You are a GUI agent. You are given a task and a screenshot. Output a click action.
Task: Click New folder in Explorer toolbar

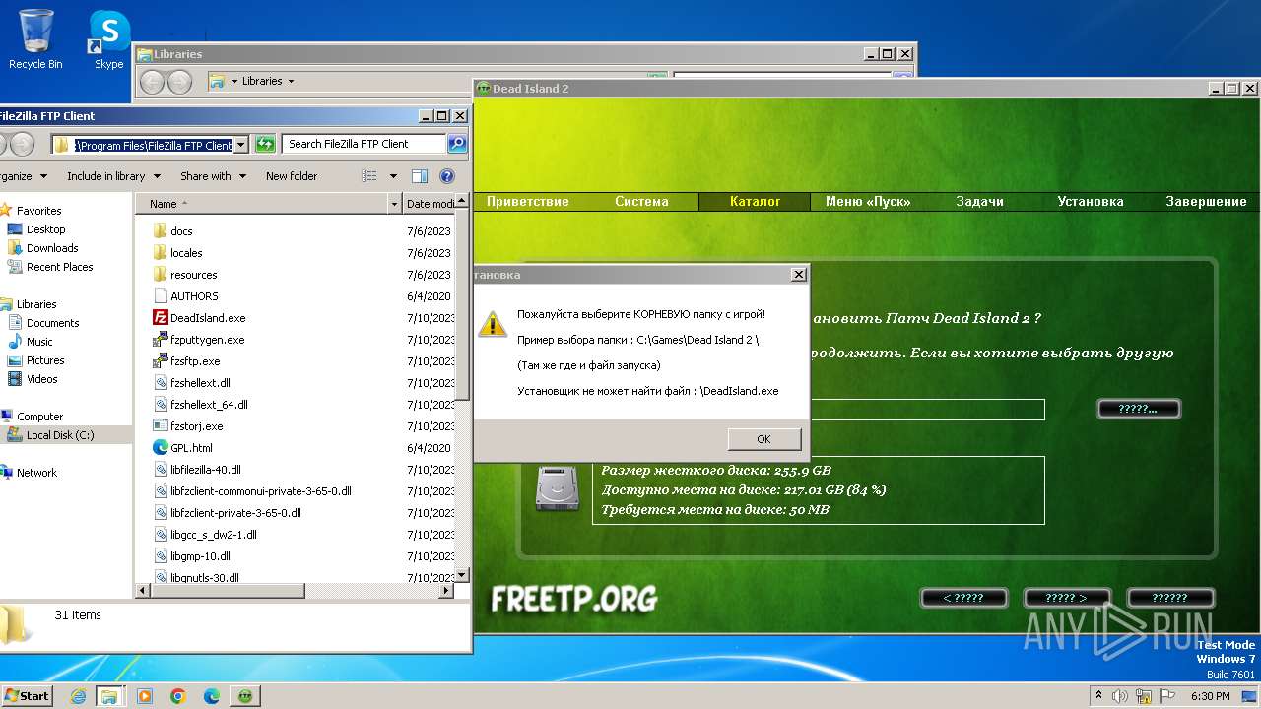coord(292,176)
